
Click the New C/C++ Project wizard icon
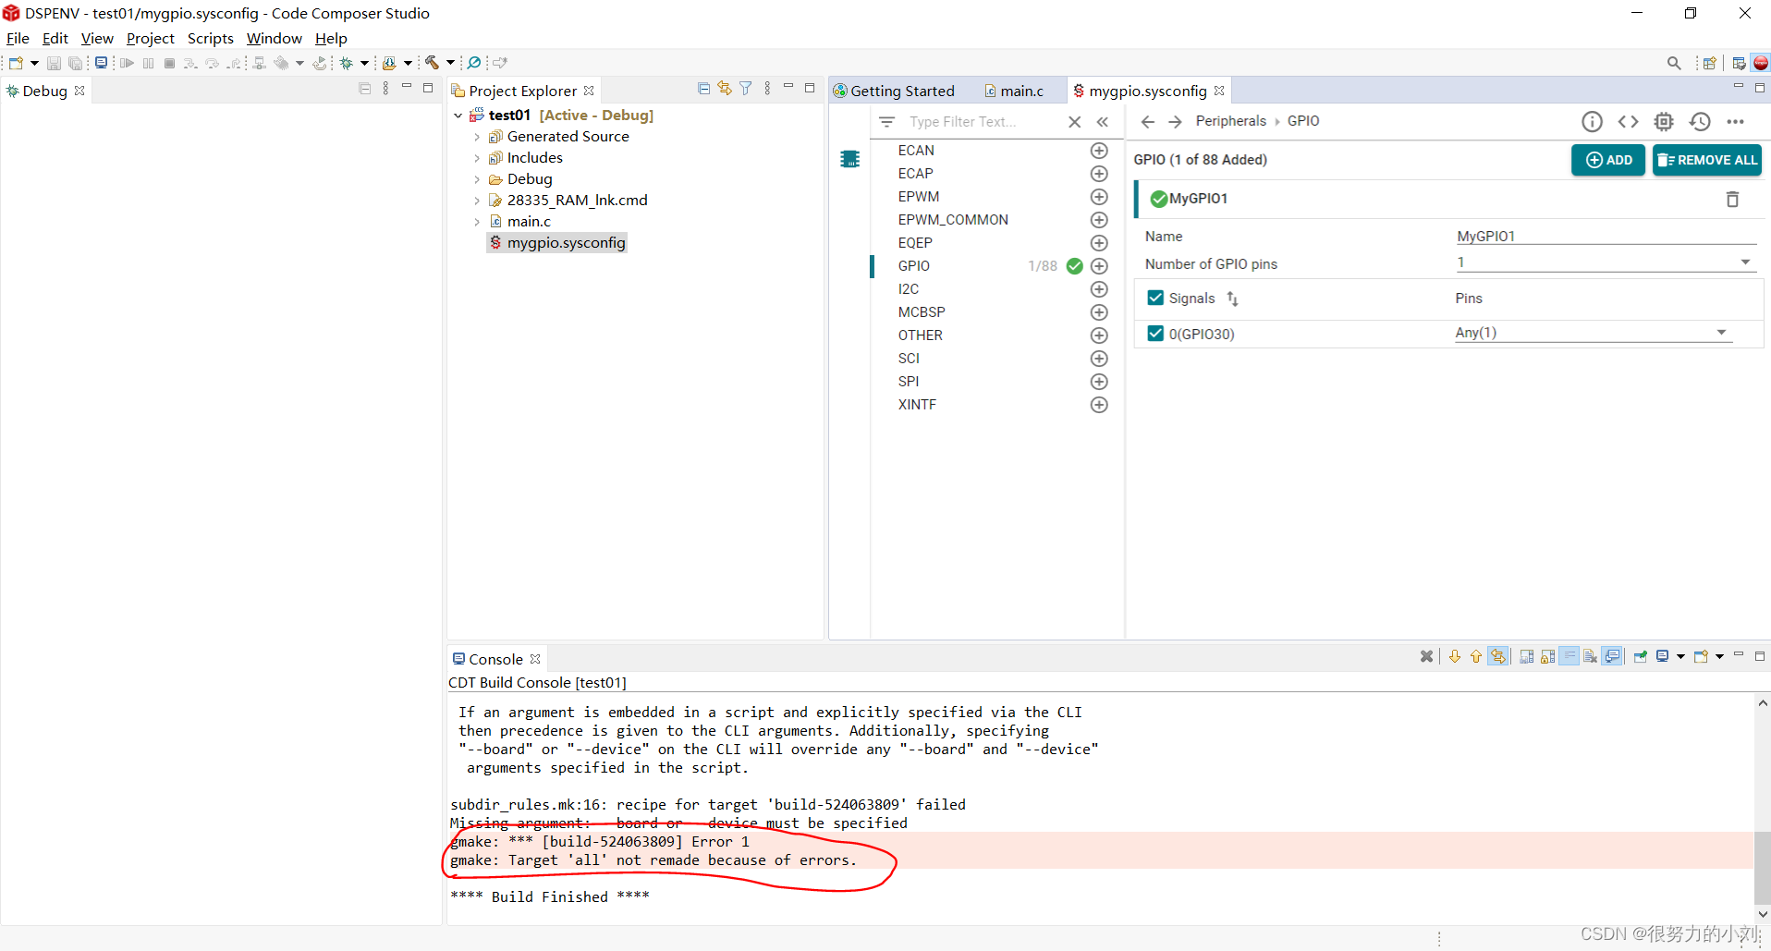tap(16, 63)
